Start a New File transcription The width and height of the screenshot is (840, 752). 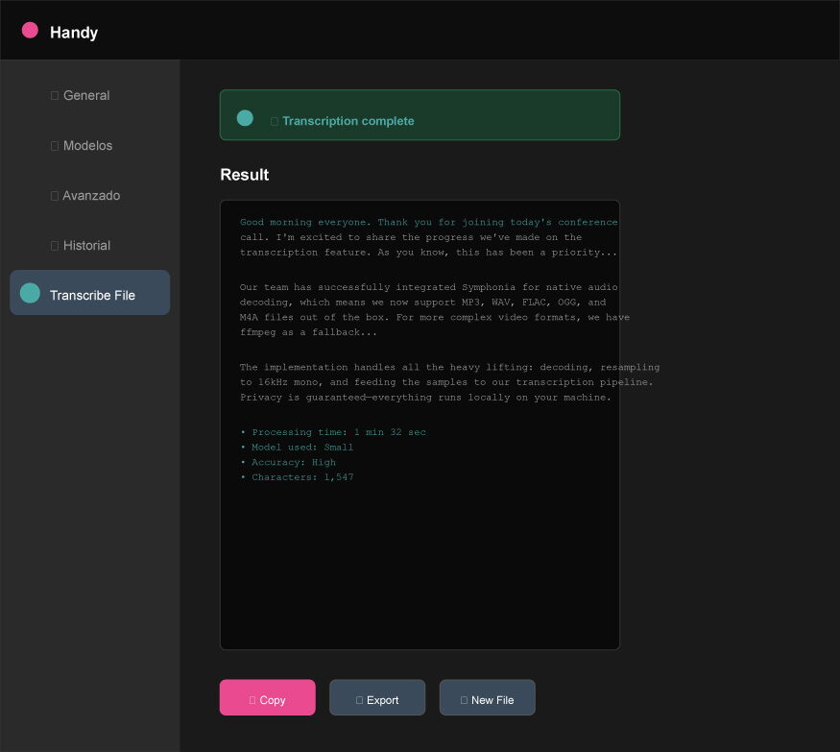pos(487,697)
